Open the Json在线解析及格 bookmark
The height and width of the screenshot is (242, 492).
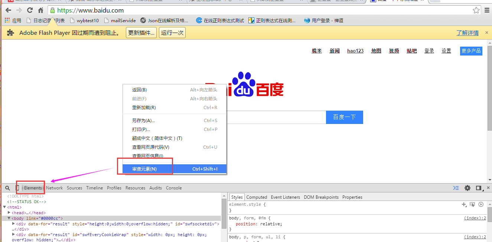coord(164,21)
